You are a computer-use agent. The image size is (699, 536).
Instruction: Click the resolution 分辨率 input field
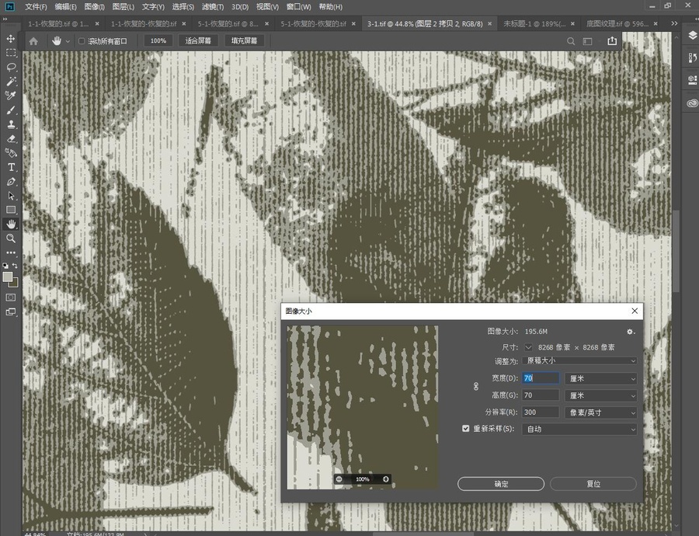click(x=541, y=412)
